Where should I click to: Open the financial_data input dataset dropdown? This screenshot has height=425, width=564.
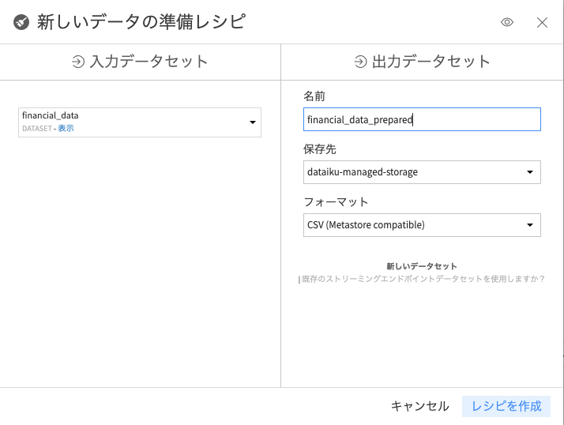coord(139,122)
